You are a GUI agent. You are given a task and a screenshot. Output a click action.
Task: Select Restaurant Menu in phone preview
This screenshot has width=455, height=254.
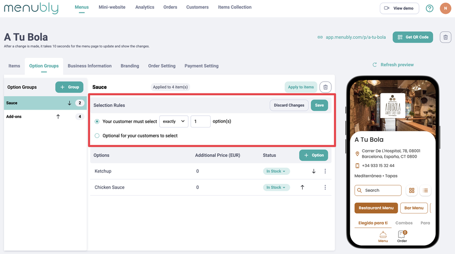(x=376, y=208)
